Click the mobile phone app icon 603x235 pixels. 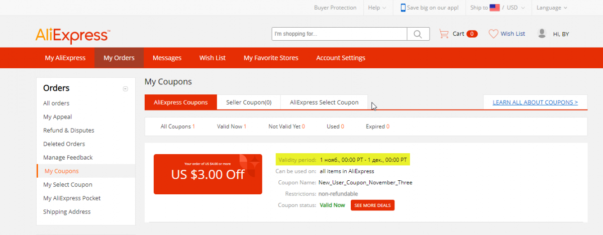403,8
